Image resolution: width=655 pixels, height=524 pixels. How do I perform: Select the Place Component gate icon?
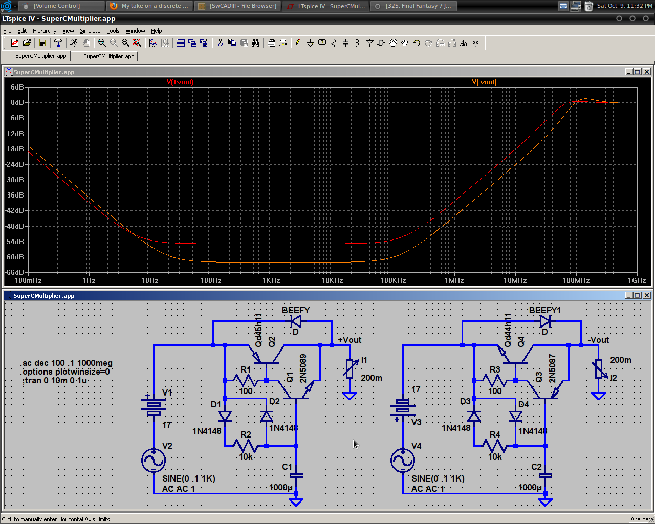tap(381, 43)
